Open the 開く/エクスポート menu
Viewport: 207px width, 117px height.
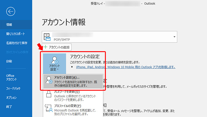pos(16,34)
